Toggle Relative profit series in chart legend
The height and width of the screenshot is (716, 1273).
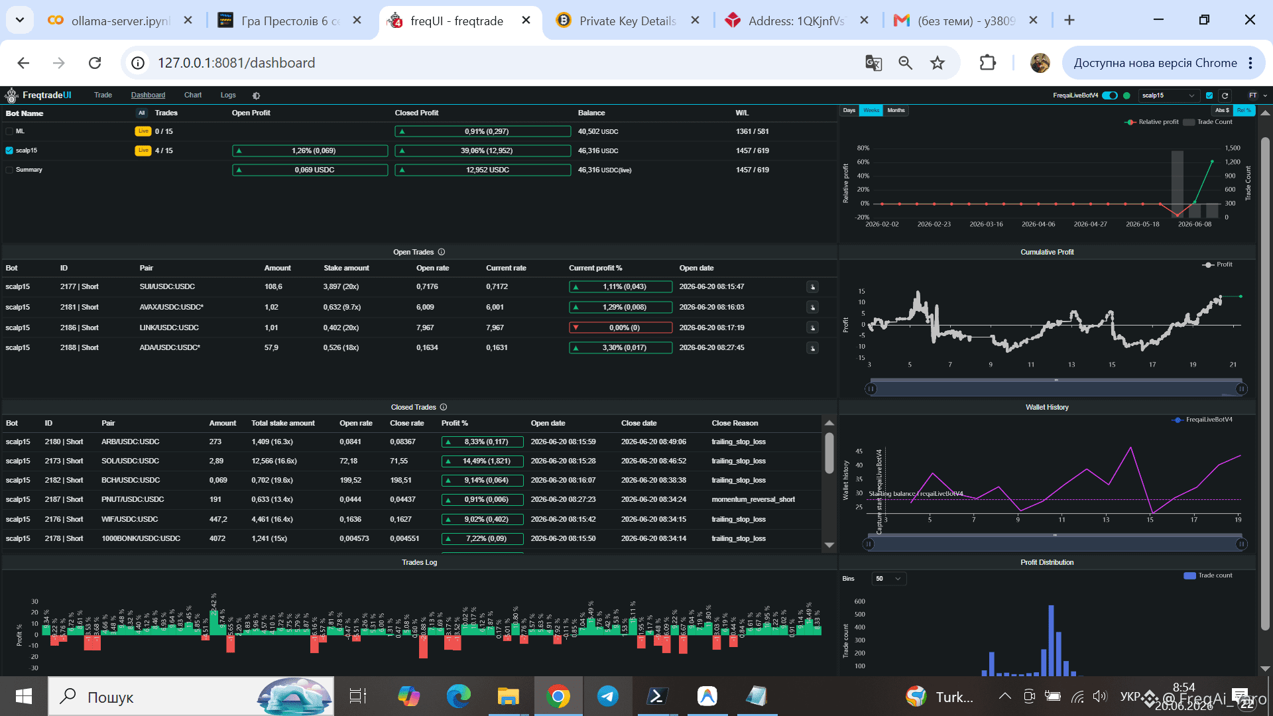(1152, 122)
